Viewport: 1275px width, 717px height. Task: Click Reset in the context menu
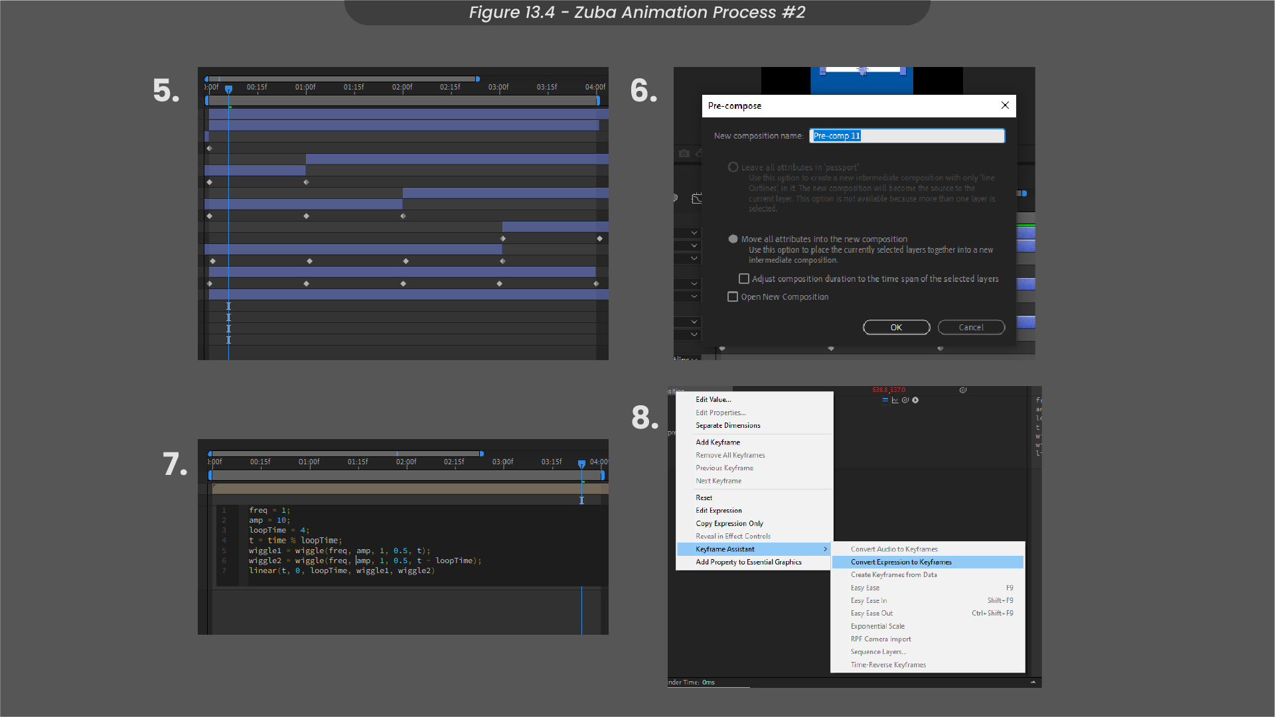704,497
